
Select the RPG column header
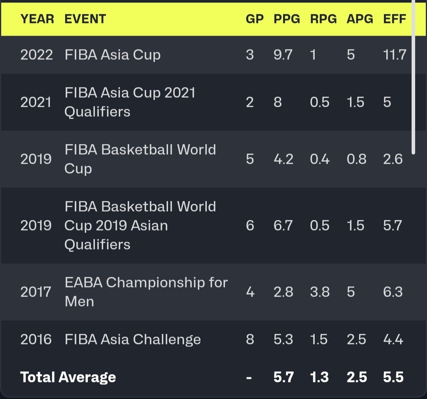point(323,19)
